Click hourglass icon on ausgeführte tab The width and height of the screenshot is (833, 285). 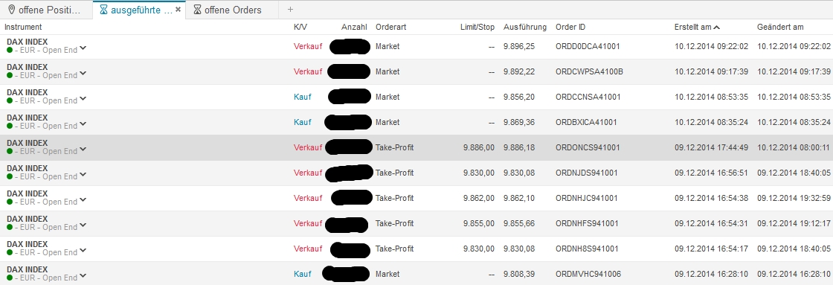pyautogui.click(x=104, y=10)
